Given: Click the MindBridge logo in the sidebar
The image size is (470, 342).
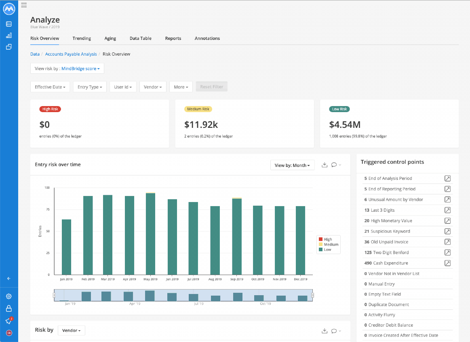Looking at the screenshot, I should [x=9, y=9].
